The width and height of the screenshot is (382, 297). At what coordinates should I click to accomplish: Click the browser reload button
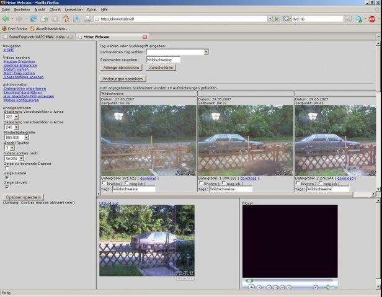tap(33, 19)
